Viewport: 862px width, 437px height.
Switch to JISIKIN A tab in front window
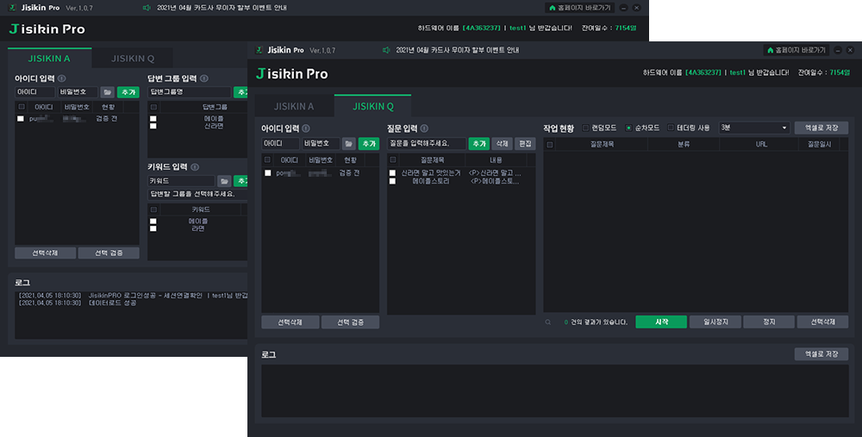pyautogui.click(x=294, y=106)
